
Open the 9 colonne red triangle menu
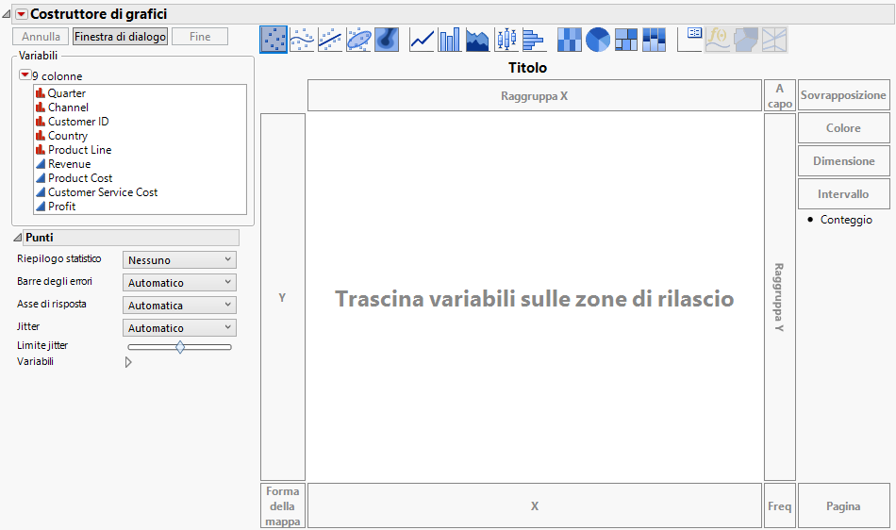[25, 75]
